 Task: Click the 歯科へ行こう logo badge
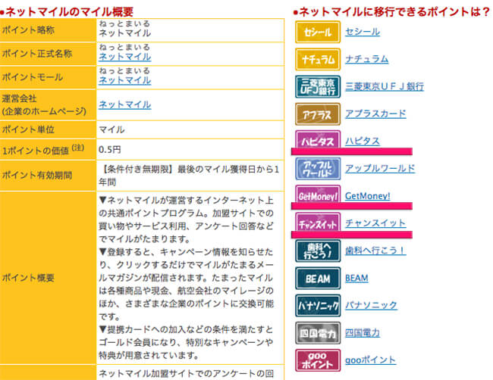tap(318, 251)
